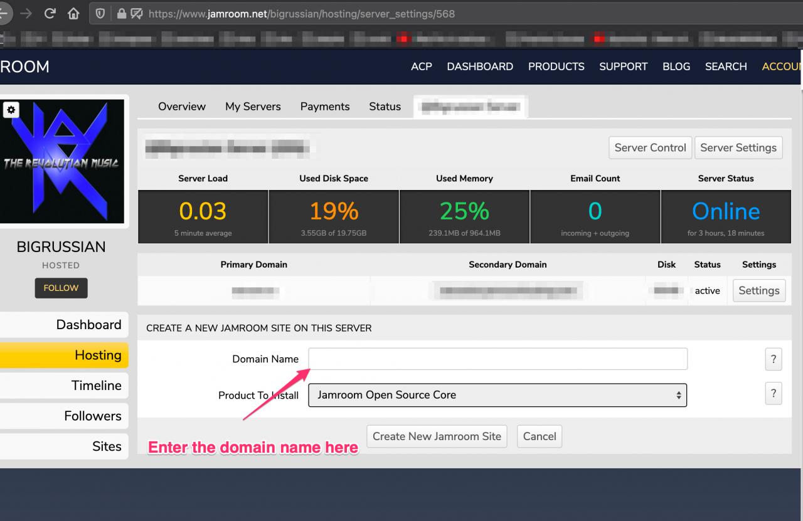Image resolution: width=803 pixels, height=521 pixels.
Task: Open help for Product To Install
Action: [773, 394]
